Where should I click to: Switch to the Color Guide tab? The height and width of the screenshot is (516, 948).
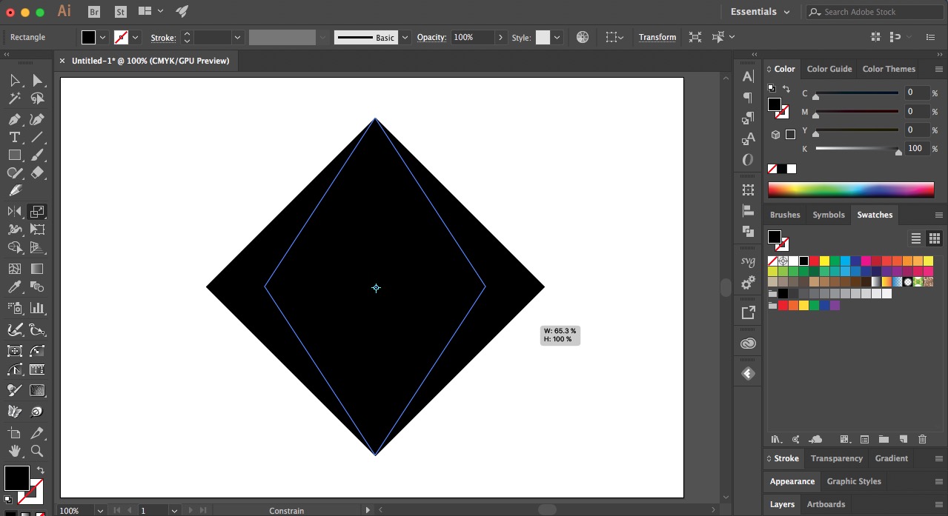point(829,69)
